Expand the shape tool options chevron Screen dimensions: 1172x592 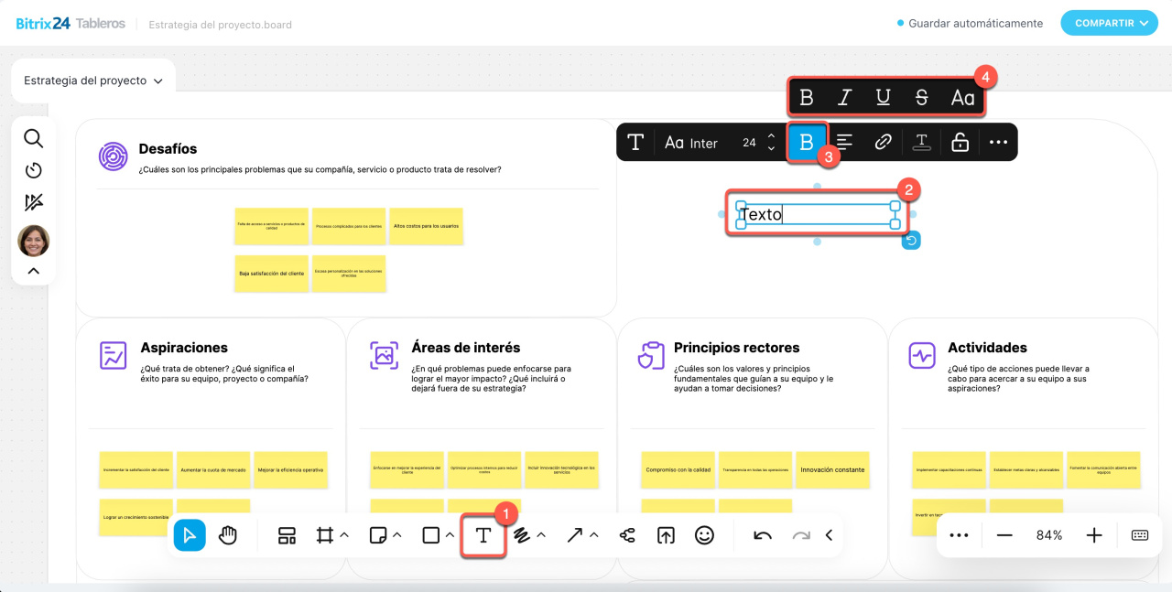tap(450, 535)
